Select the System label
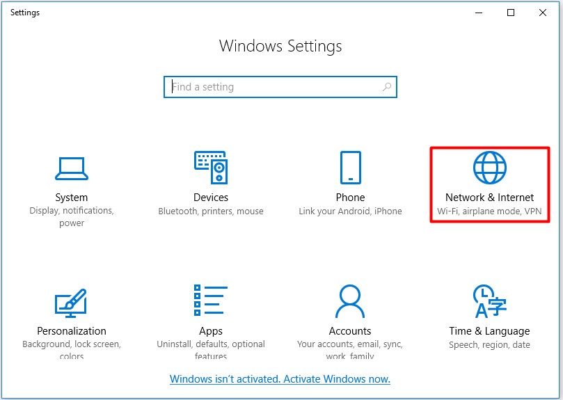The height and width of the screenshot is (400, 563). [72, 198]
